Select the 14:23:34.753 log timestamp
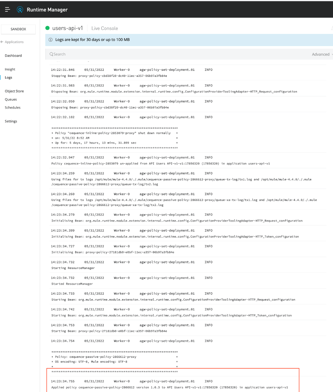The width and height of the screenshot is (333, 392). (63, 325)
